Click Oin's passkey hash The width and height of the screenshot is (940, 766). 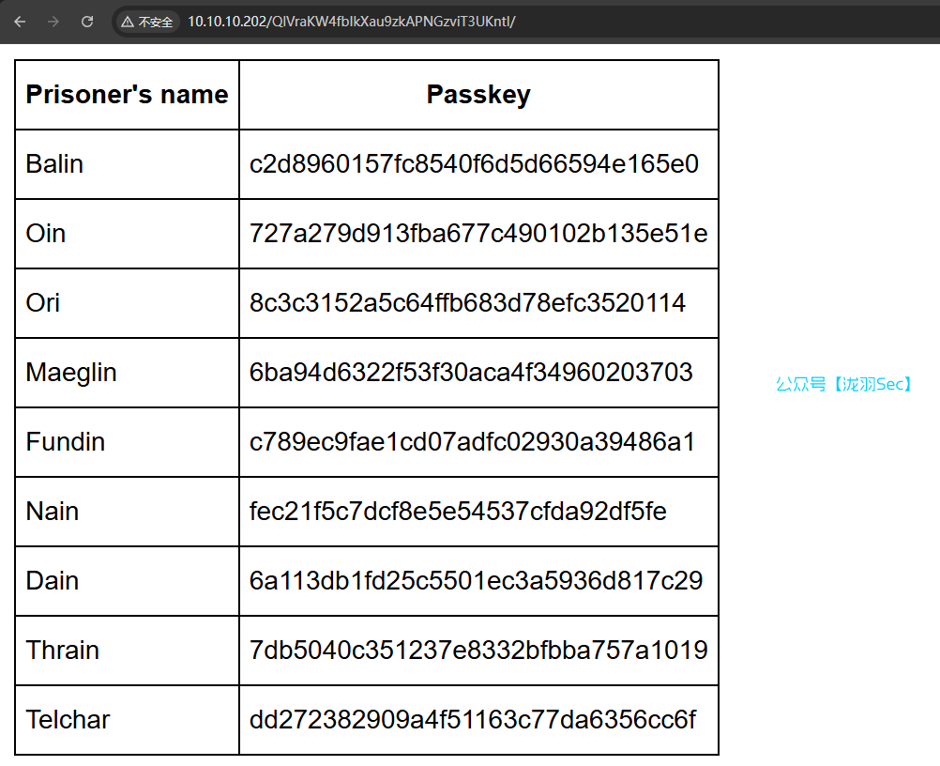tap(478, 234)
